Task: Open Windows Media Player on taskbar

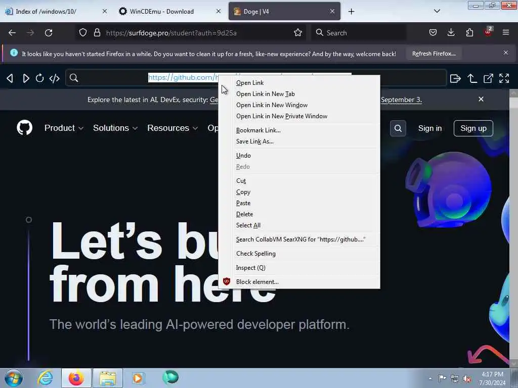Action: (138, 378)
